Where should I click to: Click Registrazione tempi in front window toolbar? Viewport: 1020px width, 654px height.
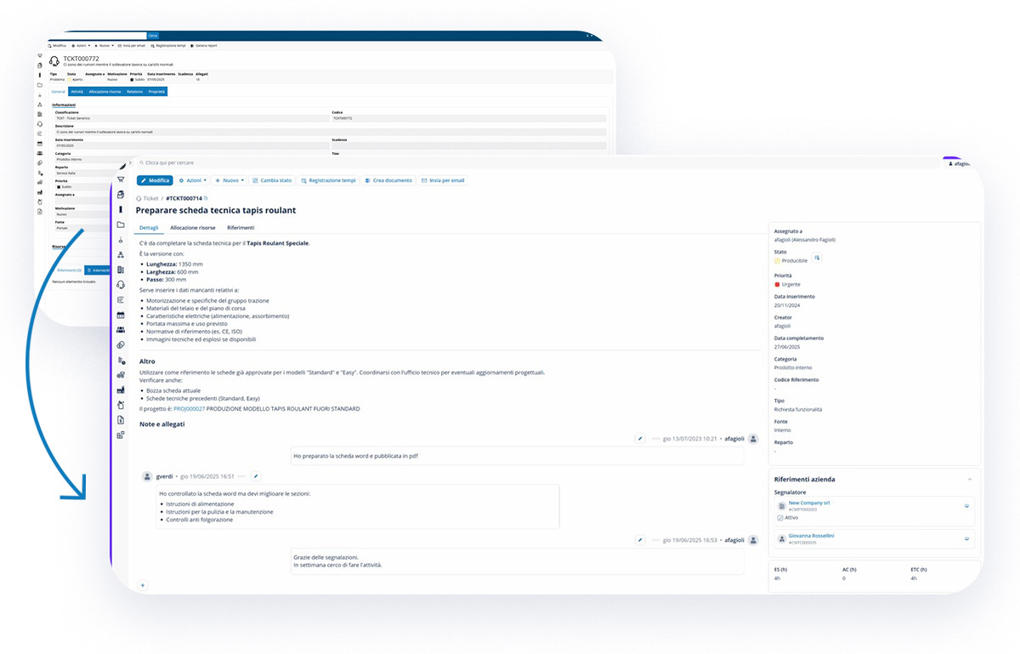(328, 180)
